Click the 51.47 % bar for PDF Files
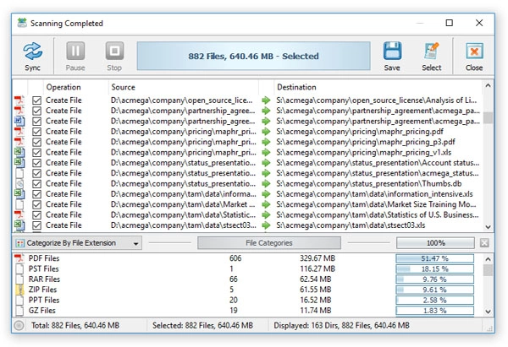Image resolution: width=508 pixels, height=347 pixels. tap(434, 258)
